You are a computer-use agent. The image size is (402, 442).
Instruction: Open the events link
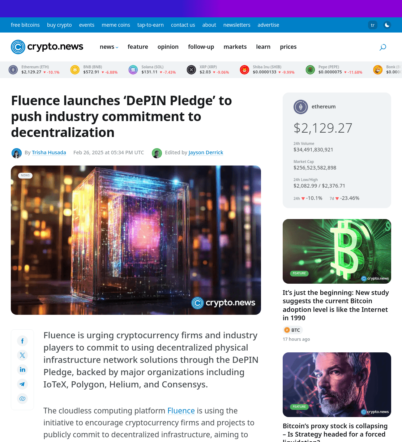(x=87, y=25)
